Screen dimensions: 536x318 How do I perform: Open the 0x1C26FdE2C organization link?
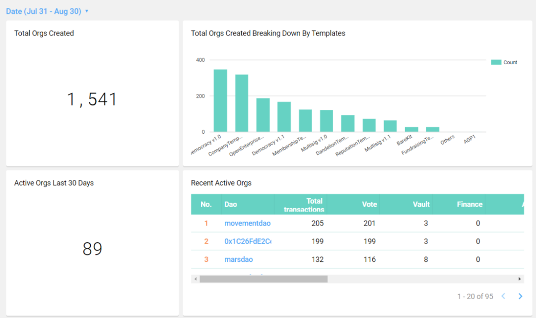pyautogui.click(x=248, y=241)
